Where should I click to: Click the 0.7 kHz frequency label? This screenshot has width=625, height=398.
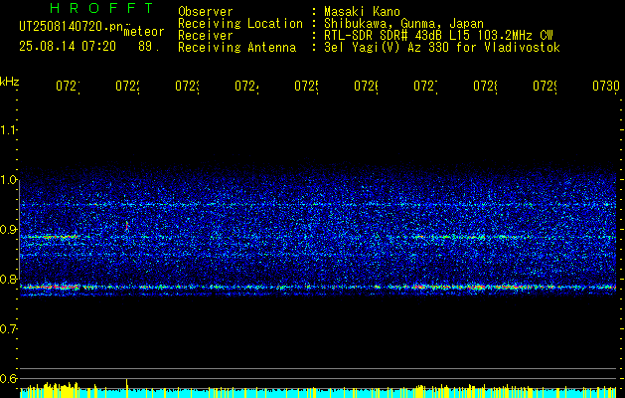click(x=9, y=329)
